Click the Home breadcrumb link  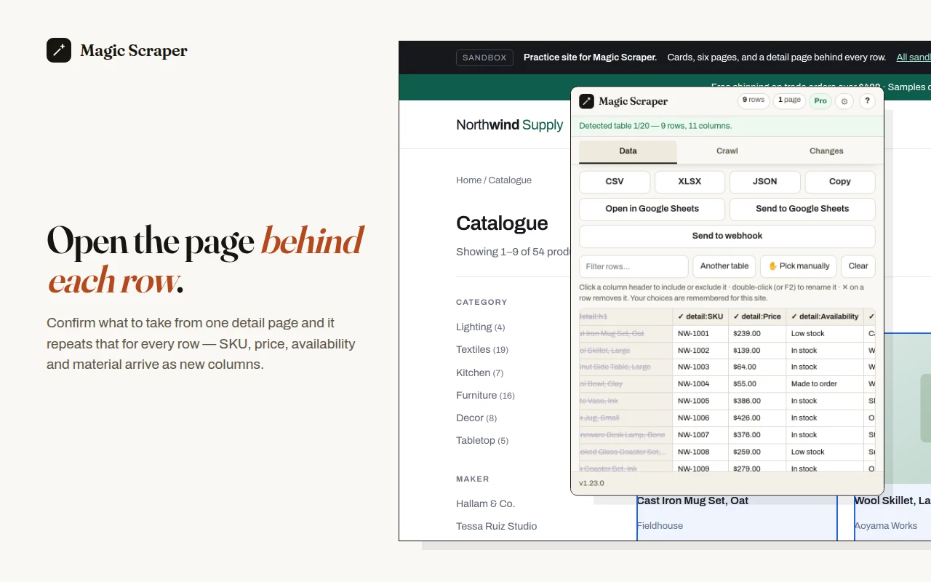[468, 180]
